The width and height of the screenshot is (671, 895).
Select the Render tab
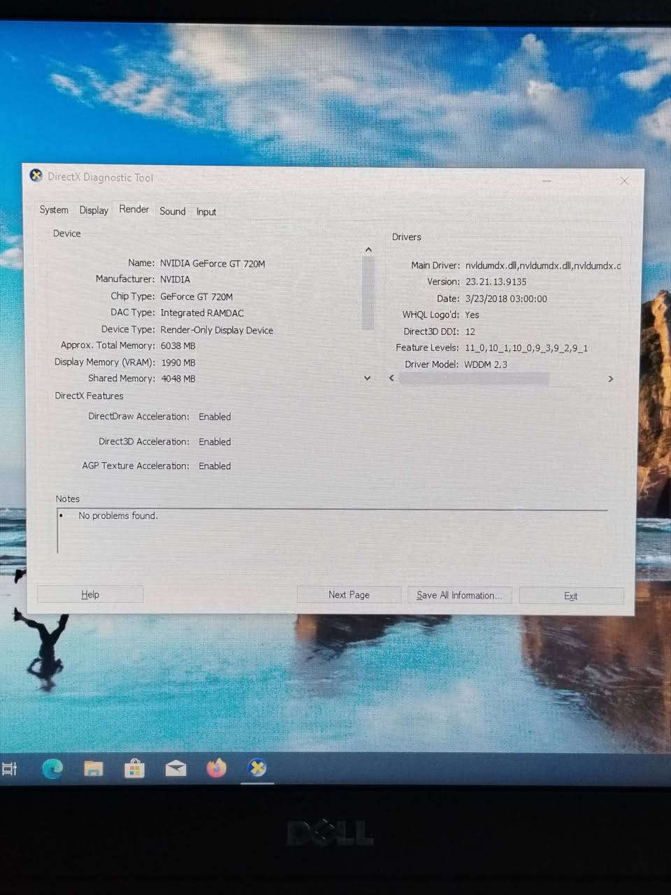point(134,209)
